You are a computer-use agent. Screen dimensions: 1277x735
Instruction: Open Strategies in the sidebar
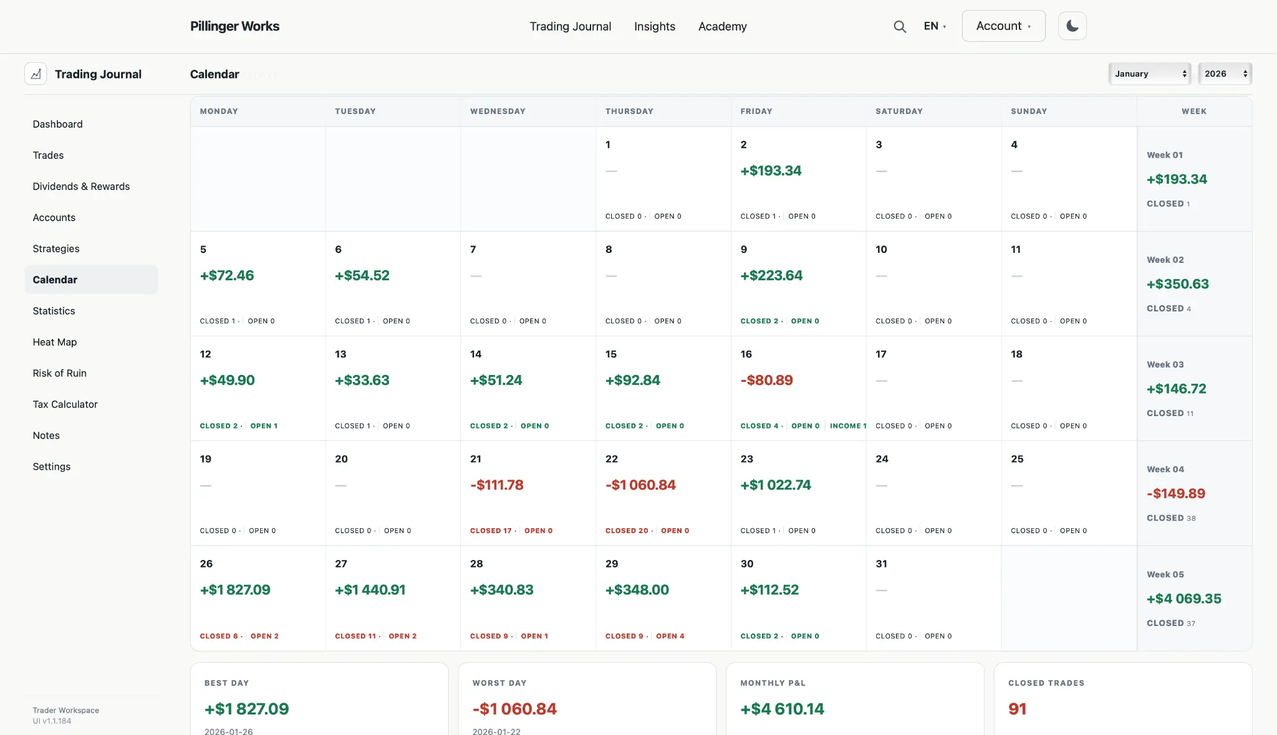91,249
